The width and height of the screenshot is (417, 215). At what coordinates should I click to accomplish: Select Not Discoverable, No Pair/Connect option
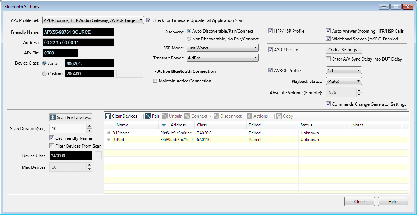[189, 39]
